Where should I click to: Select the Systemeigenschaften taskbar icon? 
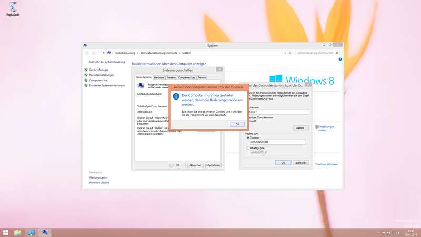point(45,232)
